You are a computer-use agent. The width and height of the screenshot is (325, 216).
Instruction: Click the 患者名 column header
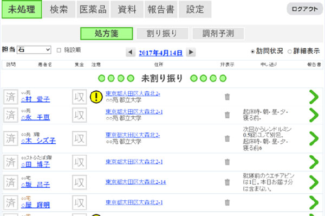click(45, 65)
